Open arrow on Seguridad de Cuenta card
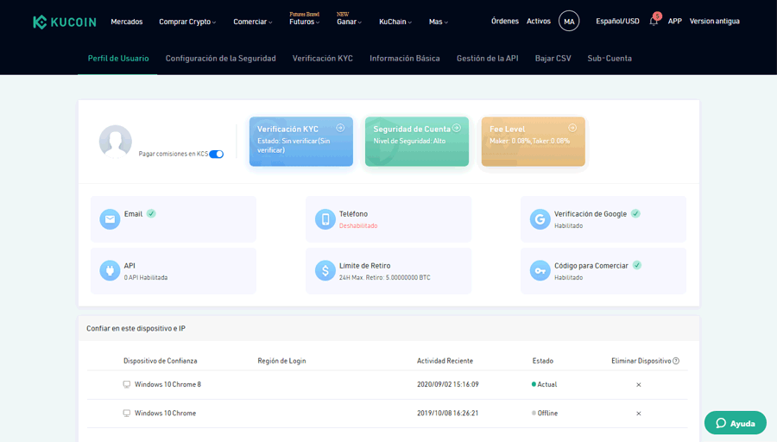The height and width of the screenshot is (442, 777). pyautogui.click(x=457, y=128)
